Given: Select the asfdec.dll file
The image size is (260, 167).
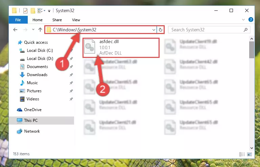Looking at the screenshot, I should (121, 47).
